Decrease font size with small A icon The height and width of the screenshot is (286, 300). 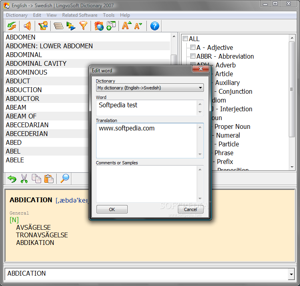coord(138,26)
